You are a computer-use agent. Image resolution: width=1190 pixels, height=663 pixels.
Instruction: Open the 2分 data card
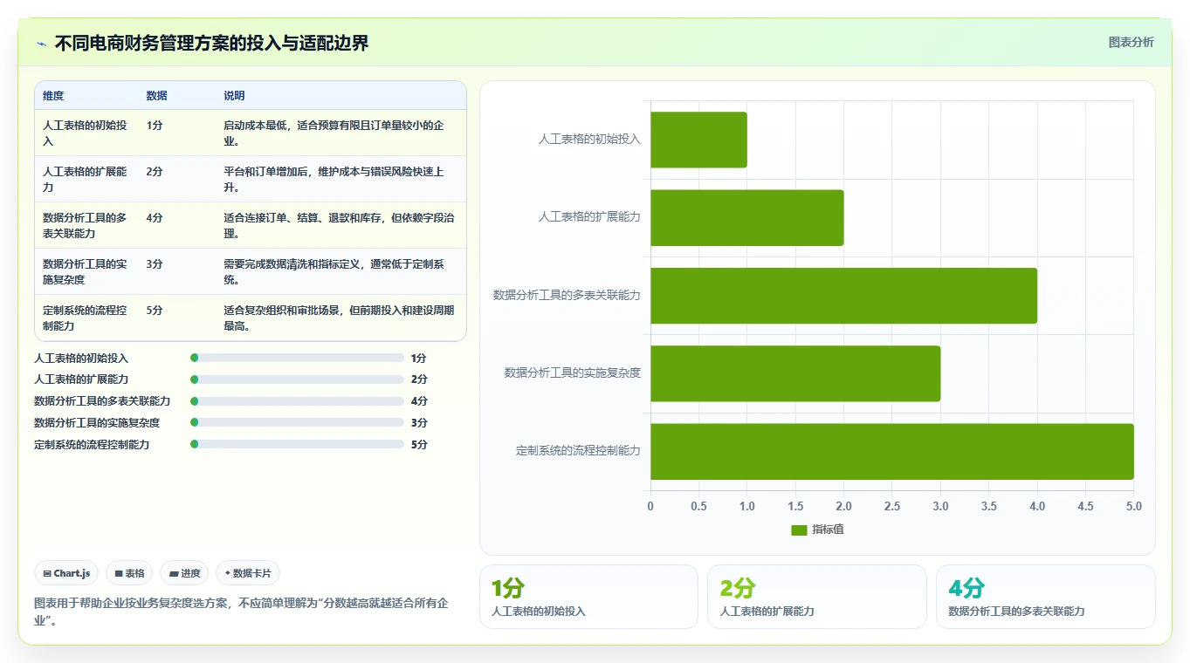click(817, 597)
